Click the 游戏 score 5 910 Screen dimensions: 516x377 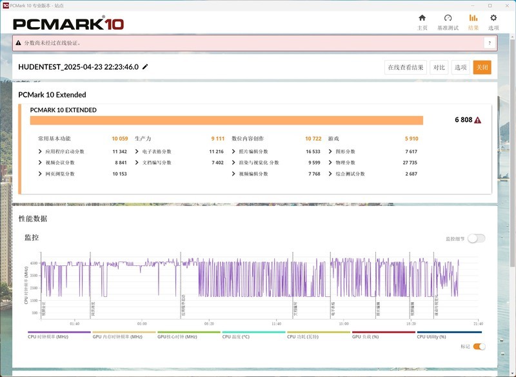412,139
